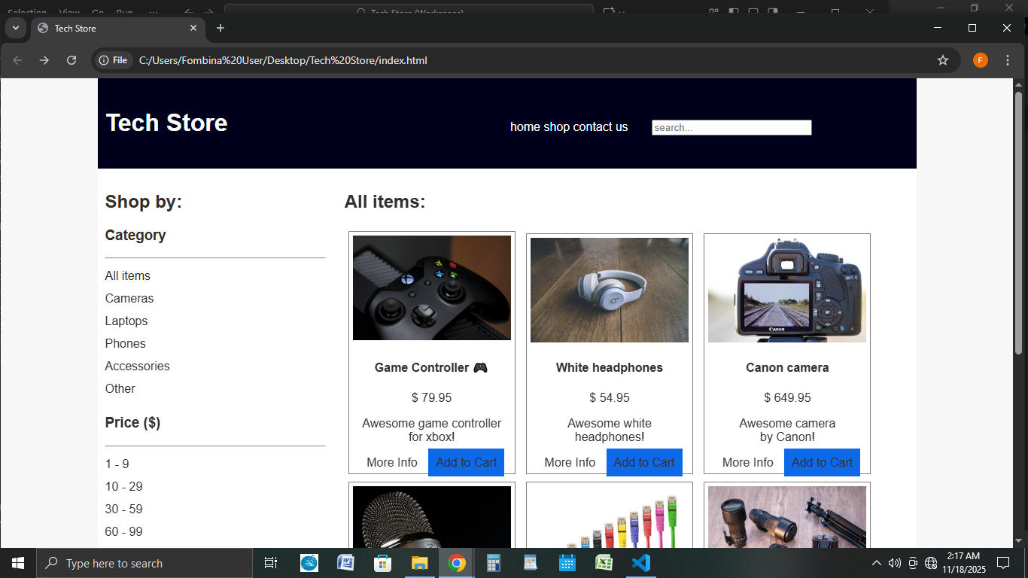The width and height of the screenshot is (1028, 578).
Task: Open Microsoft Store from the taskbar
Action: (382, 563)
